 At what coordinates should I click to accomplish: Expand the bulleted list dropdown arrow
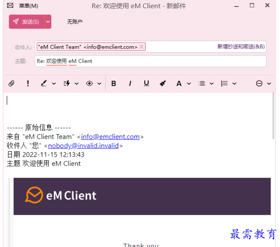pyautogui.click(x=212, y=83)
